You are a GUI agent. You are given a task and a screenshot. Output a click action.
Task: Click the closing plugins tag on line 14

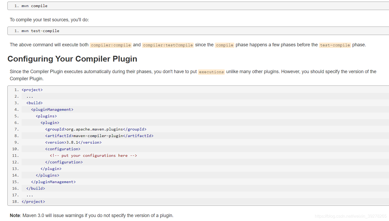point(48,175)
